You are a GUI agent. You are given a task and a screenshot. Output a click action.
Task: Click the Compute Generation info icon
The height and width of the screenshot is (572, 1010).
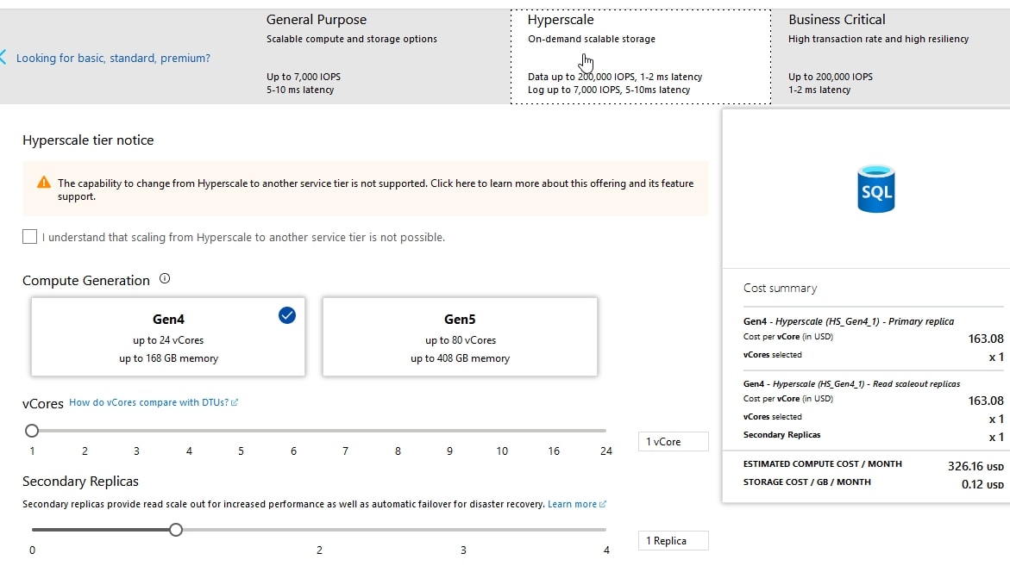[x=165, y=279]
